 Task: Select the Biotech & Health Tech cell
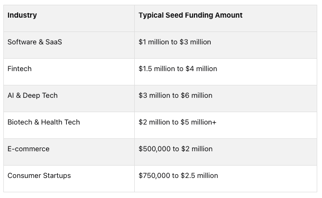tap(43, 122)
